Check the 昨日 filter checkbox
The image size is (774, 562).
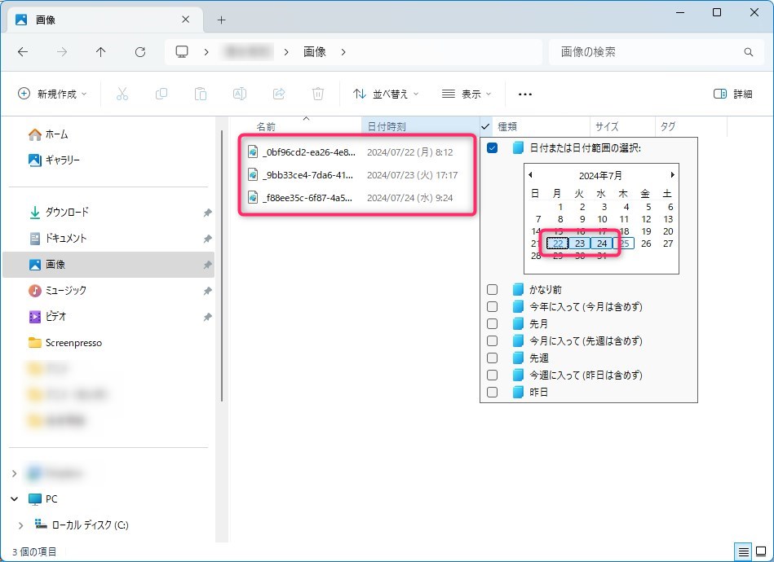pos(492,393)
